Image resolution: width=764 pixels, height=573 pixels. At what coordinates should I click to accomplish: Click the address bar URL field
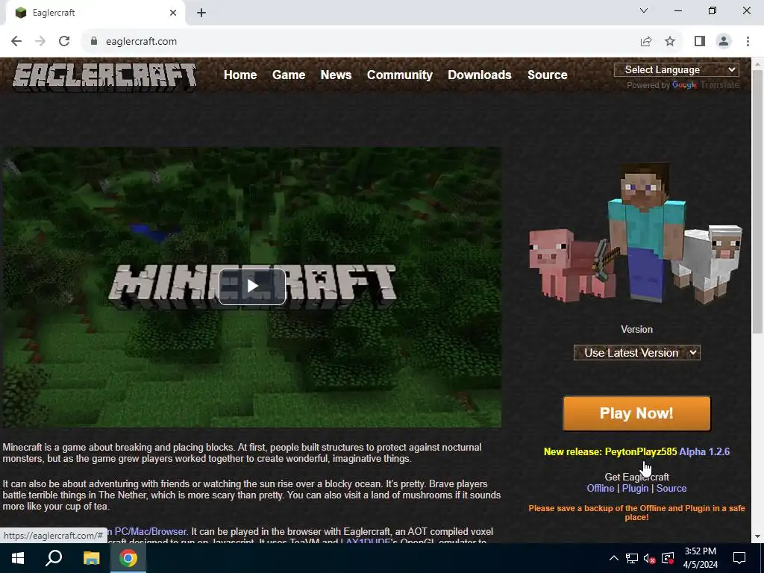click(x=360, y=42)
